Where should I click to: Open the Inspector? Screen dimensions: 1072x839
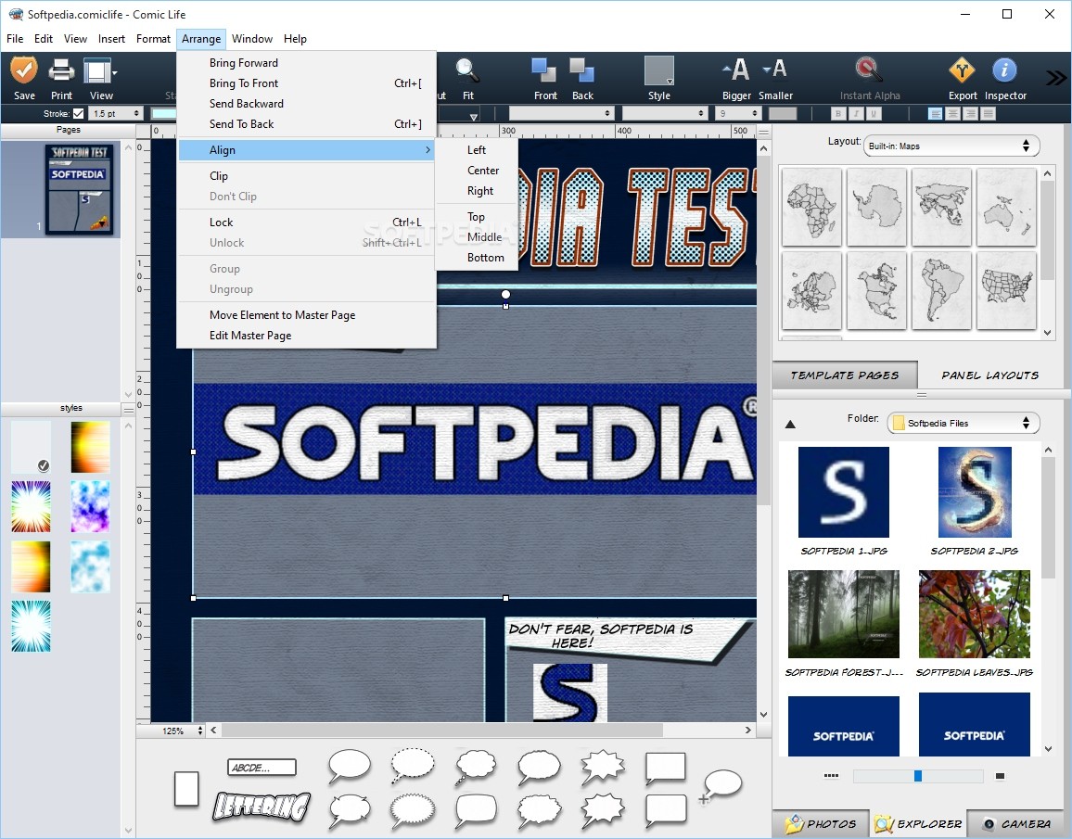click(x=1004, y=70)
